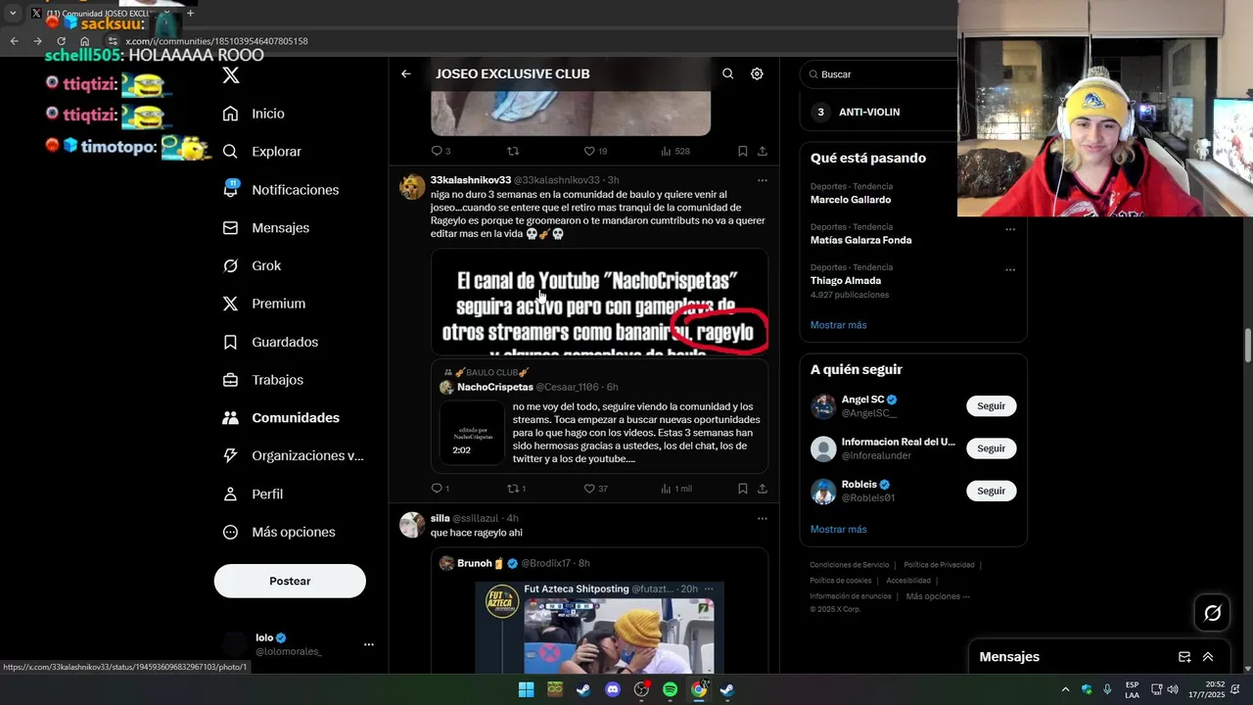Open Explorar in sidebar
The height and width of the screenshot is (705, 1253).
click(261, 152)
